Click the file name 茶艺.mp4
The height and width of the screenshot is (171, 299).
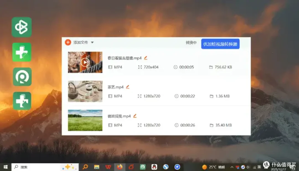tap(115, 87)
